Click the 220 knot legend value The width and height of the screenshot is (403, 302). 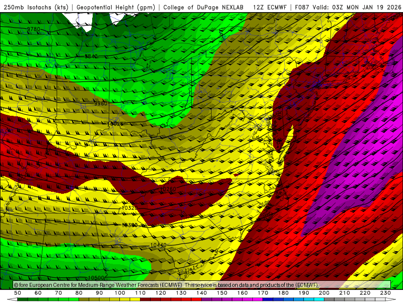(365, 293)
